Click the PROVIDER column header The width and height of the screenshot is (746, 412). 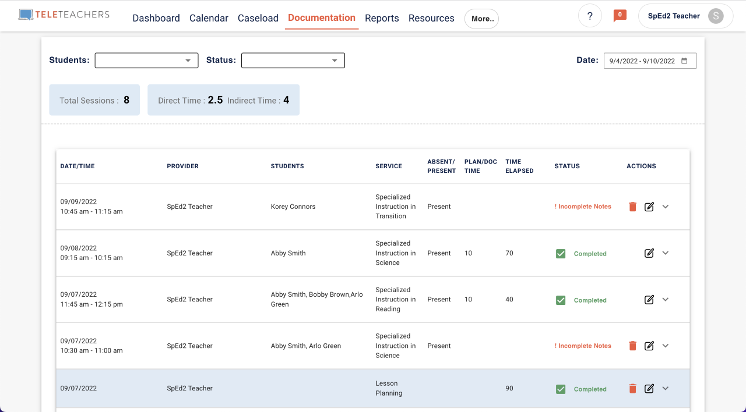pos(182,166)
